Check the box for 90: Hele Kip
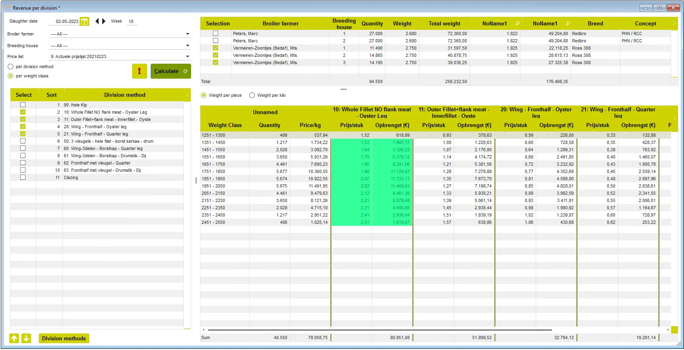 [x=23, y=105]
